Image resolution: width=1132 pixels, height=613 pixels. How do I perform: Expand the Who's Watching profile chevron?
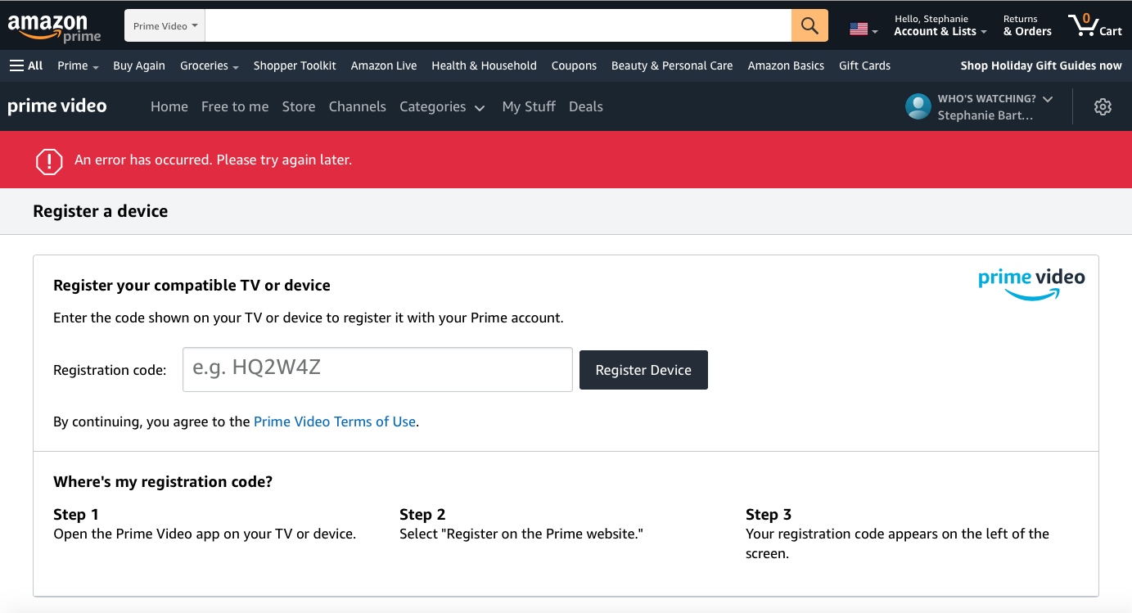[1048, 98]
